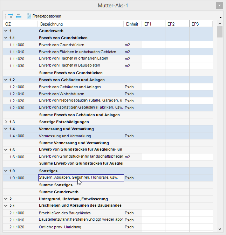Click the Einheit column header
Screen dimensions: 226x235
[x=133, y=24]
